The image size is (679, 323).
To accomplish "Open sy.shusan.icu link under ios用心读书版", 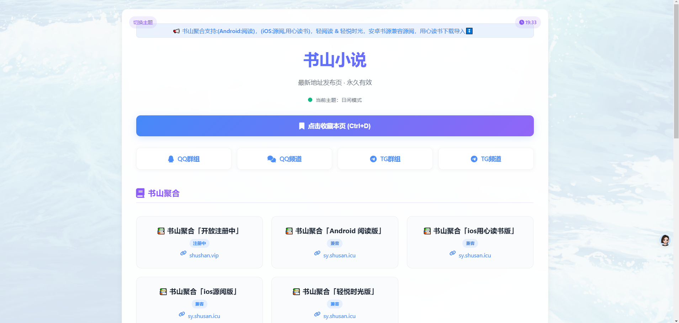I will pyautogui.click(x=475, y=256).
